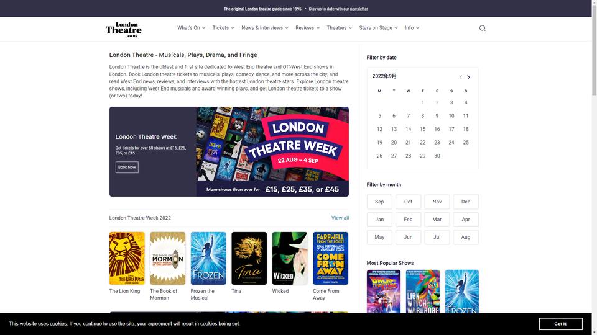Click 'Come From Away' title text
The width and height of the screenshot is (597, 335).
[x=326, y=294]
